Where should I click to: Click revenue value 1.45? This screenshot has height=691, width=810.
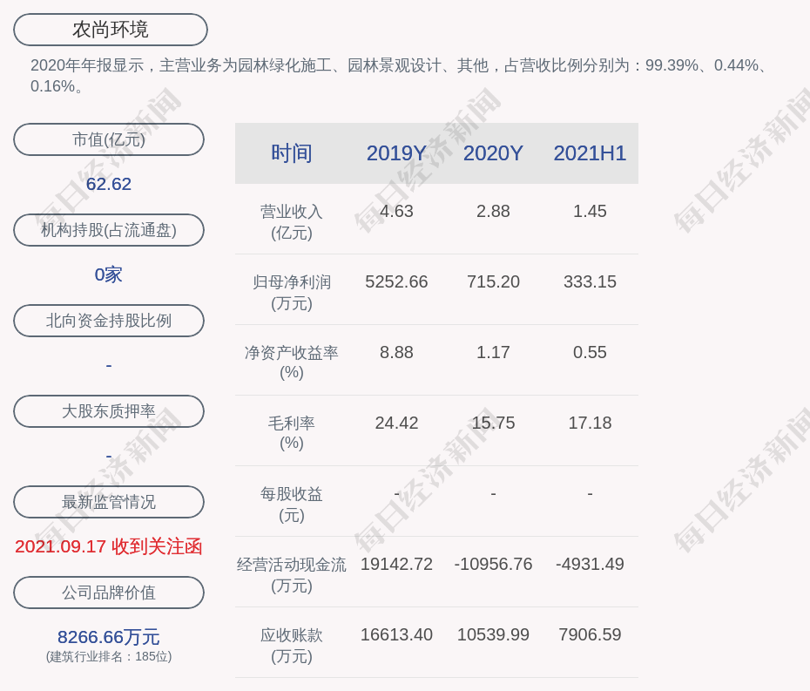point(590,212)
